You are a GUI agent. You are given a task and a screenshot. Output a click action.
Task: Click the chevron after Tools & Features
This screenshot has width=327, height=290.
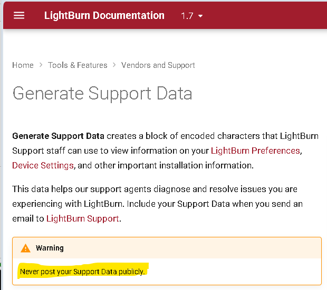[114, 65]
